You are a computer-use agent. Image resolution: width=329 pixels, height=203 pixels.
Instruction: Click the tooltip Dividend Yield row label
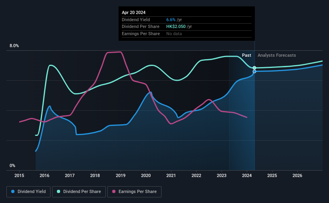[x=136, y=20]
